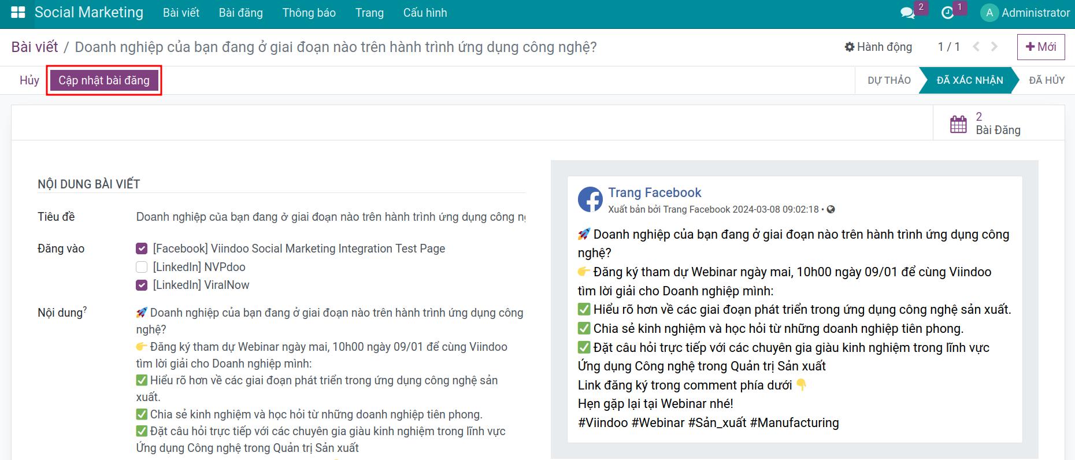Image resolution: width=1075 pixels, height=460 pixels.
Task: Open the apps grid home menu icon
Action: (18, 13)
